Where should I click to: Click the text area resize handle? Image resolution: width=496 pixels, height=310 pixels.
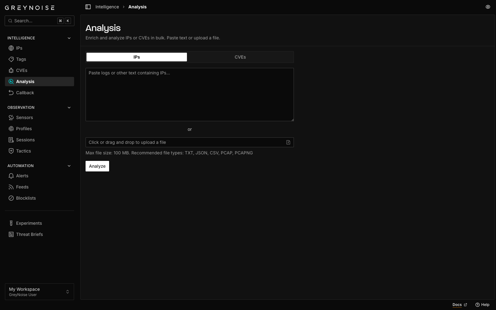[x=292, y=119]
